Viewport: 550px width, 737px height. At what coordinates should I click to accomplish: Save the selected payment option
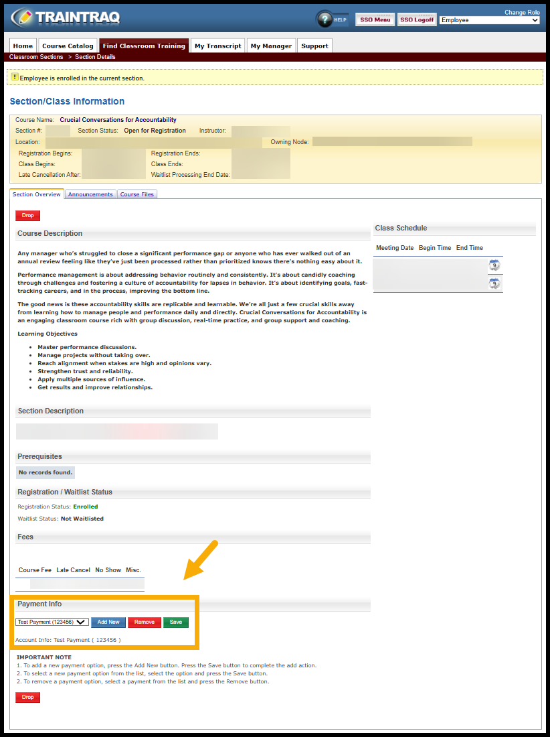tap(175, 622)
